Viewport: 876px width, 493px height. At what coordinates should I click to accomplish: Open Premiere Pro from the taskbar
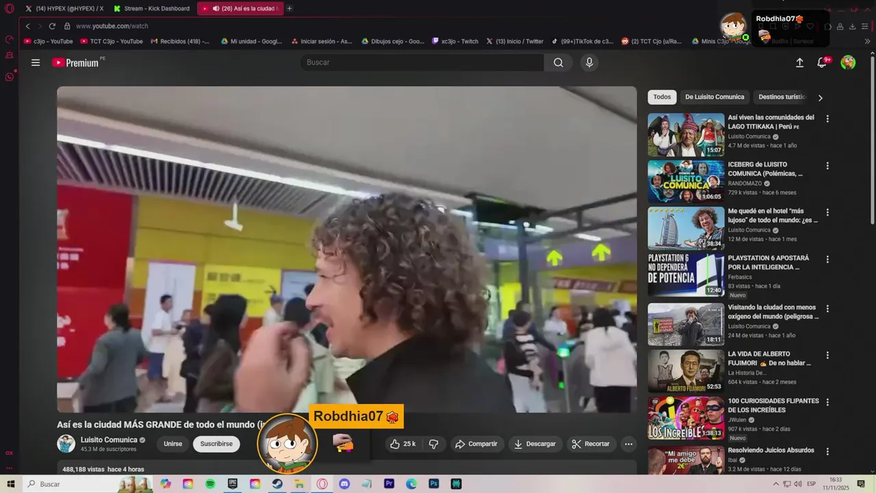[389, 484]
